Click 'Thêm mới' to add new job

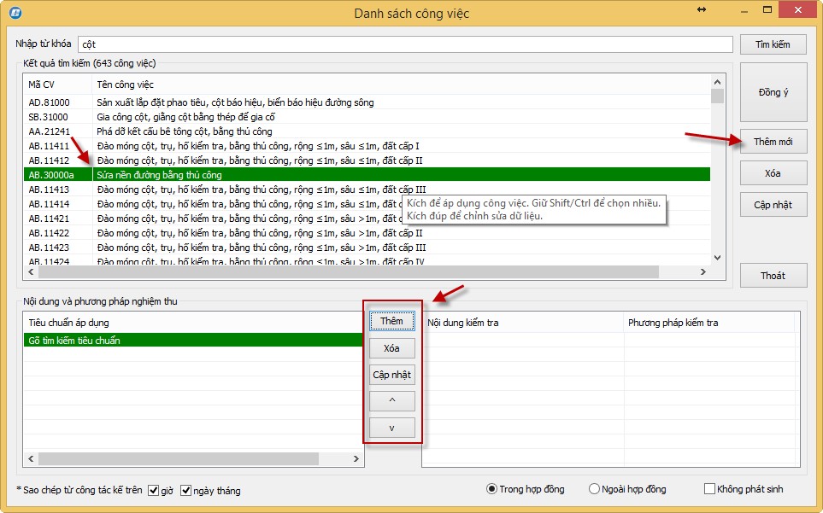click(x=773, y=143)
